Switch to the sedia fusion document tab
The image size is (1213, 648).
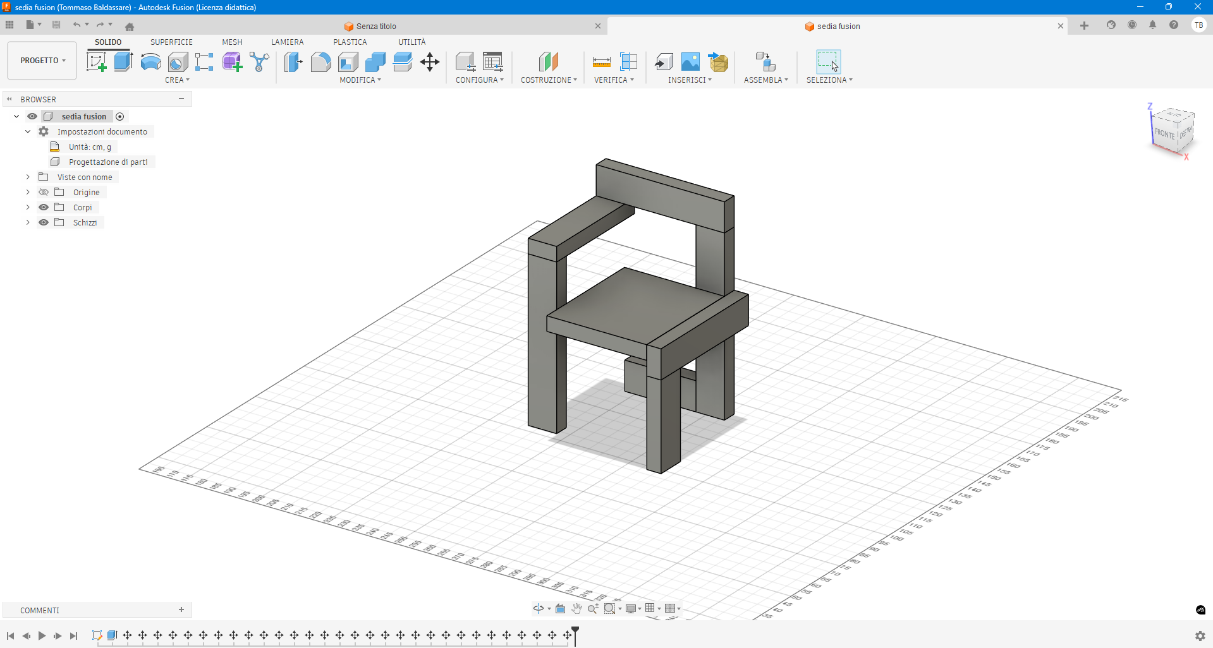(x=838, y=26)
